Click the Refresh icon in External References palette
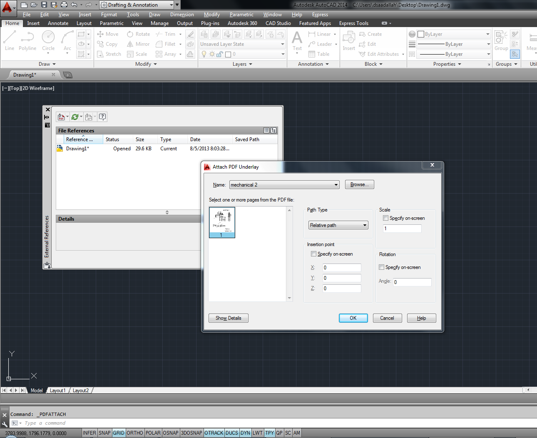 (75, 117)
